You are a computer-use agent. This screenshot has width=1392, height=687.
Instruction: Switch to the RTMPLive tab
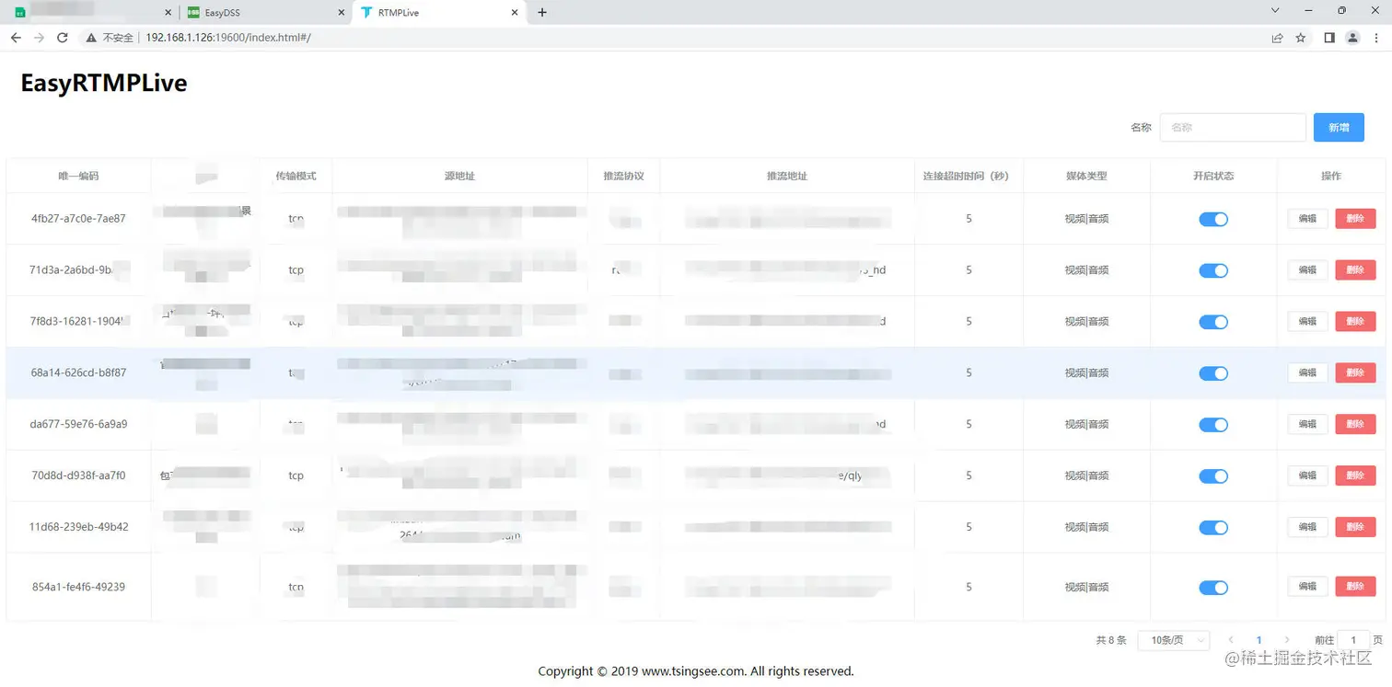[439, 13]
